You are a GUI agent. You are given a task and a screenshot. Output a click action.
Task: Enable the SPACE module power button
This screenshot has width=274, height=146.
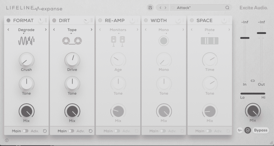pos(192,20)
